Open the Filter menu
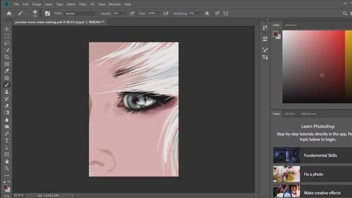This screenshot has width=352, height=198. (x=82, y=4)
